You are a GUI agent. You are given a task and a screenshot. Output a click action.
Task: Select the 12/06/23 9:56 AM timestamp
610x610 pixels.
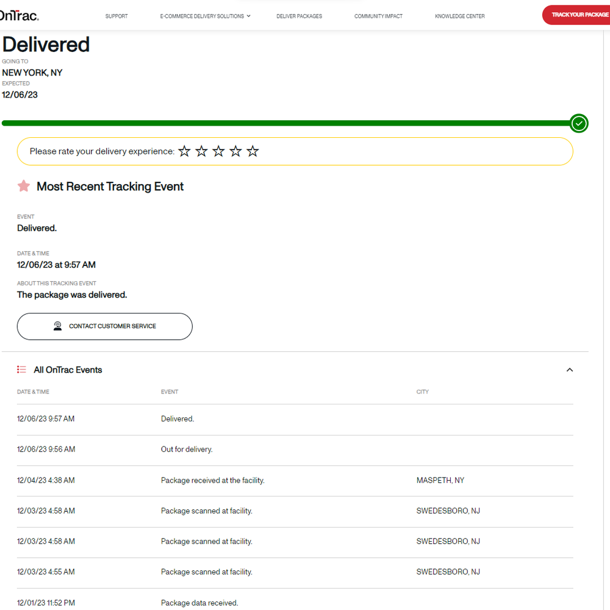[46, 449]
